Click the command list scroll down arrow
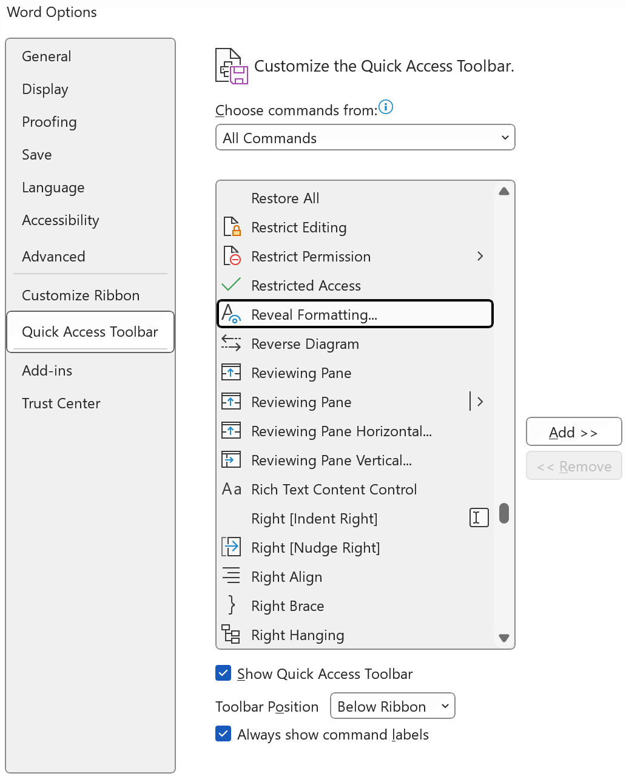Viewport: 626px width, 779px height. pyautogui.click(x=503, y=638)
